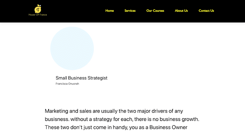The image size is (245, 132).
Task: Click the word Strategist in the title
Action: click(x=97, y=78)
